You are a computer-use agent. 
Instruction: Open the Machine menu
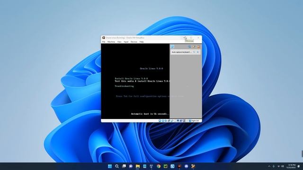coord(111,42)
